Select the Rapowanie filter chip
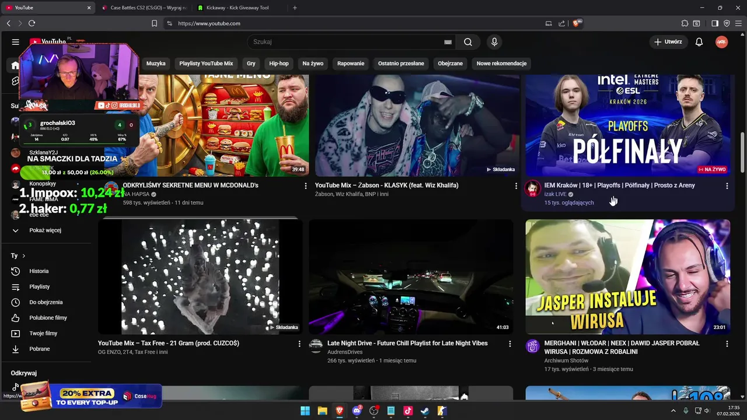This screenshot has width=747, height=420. 351,64
